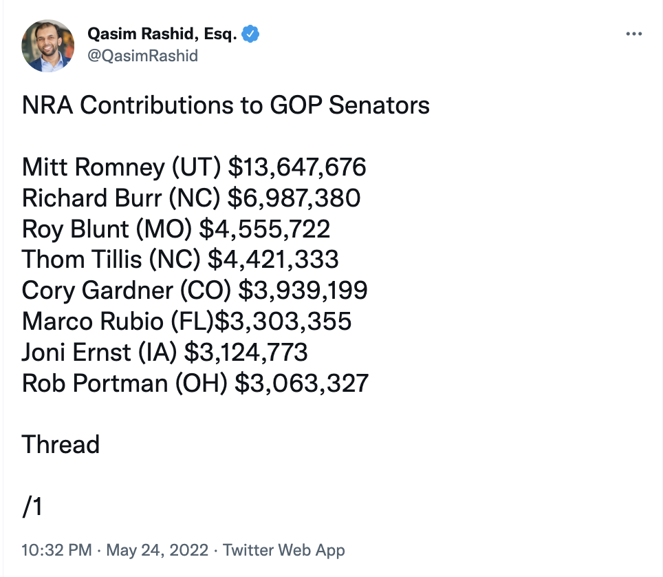Click the blue verified badge
Screen dimensions: 663x577
251,33
